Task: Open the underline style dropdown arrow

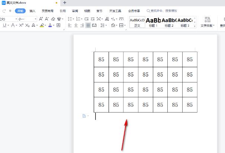Action: click(x=8, y=26)
